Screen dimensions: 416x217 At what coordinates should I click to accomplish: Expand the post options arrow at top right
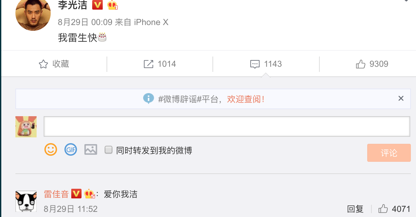click(406, 1)
